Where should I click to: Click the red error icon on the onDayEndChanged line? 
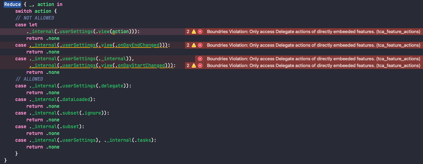coord(200,45)
